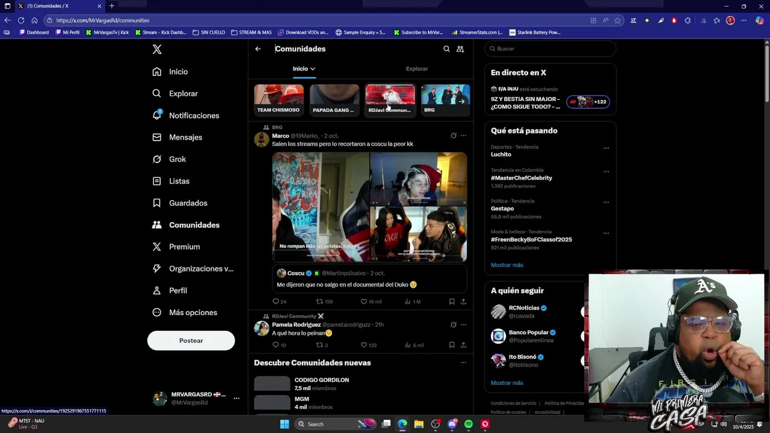
Task: Open the Guardados bookmark icon
Action: (x=157, y=203)
